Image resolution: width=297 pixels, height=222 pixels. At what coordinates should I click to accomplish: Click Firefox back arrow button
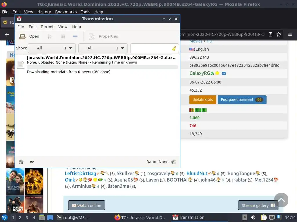click(7, 35)
